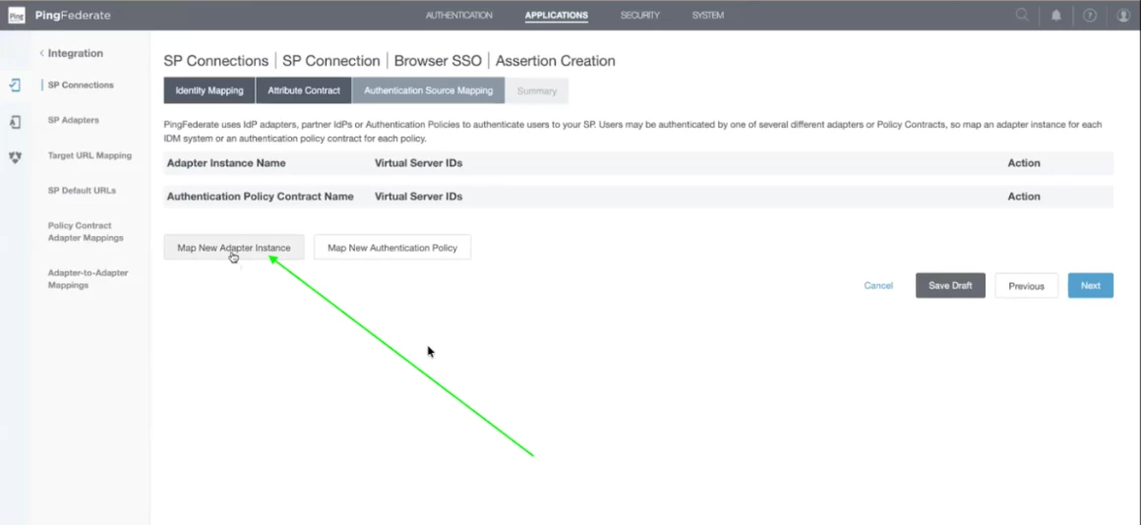Select the SP Connections sidebar icon

coord(16,86)
